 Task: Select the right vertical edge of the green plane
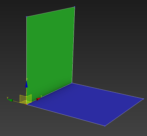pyautogui.click(x=73, y=45)
